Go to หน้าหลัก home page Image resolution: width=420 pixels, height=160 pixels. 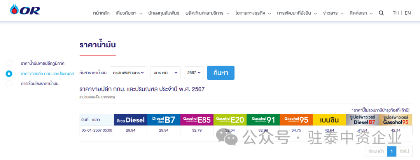(101, 13)
